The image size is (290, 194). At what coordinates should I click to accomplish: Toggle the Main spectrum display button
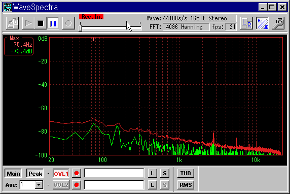pos(13,174)
